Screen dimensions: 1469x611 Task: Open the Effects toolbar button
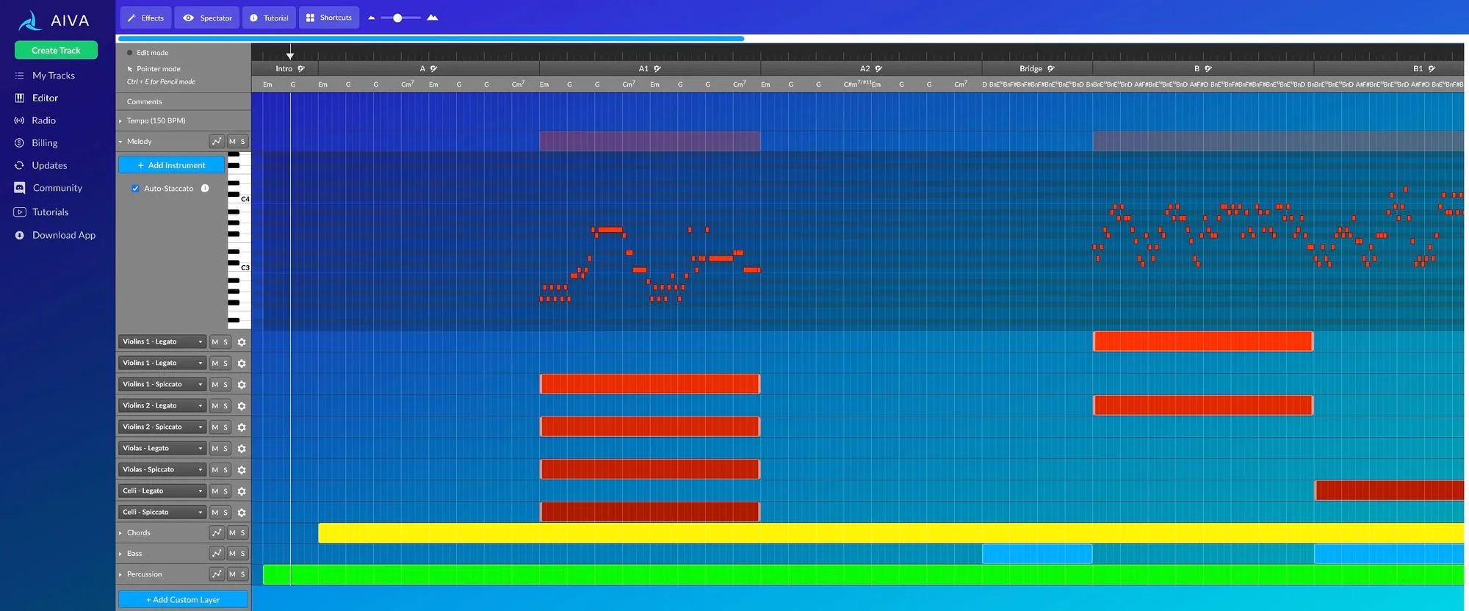(145, 18)
